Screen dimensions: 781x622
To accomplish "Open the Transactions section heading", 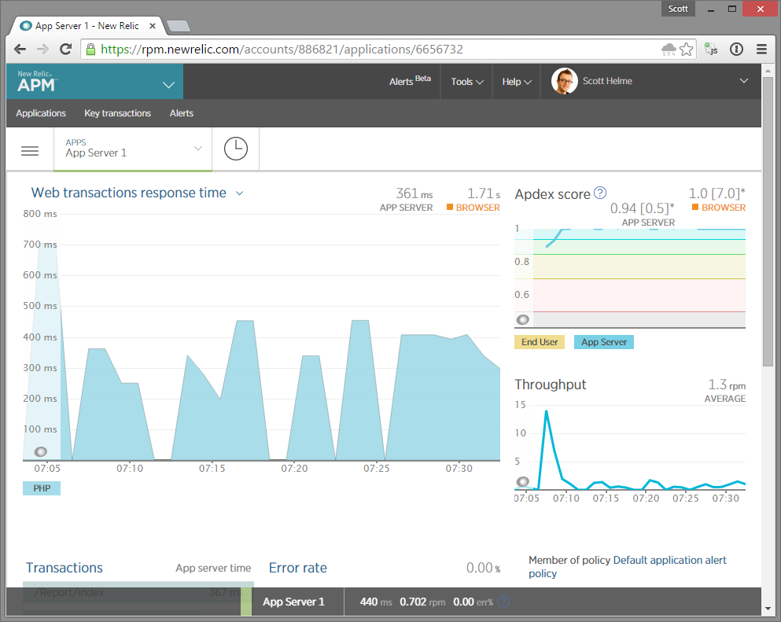I will tap(64, 568).
